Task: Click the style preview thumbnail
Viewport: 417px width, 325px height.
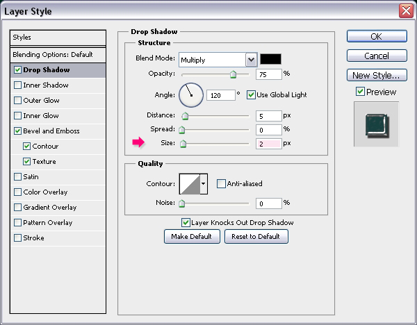Action: pyautogui.click(x=375, y=124)
